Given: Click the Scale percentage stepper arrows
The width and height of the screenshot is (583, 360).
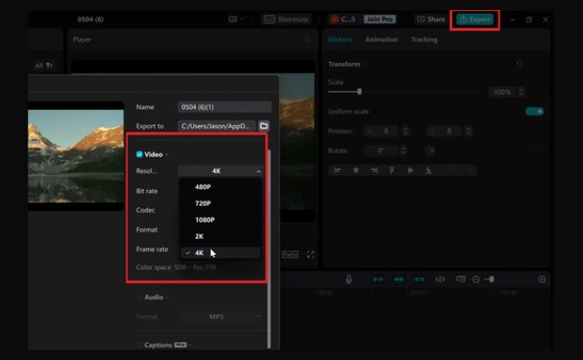Looking at the screenshot, I should 521,92.
